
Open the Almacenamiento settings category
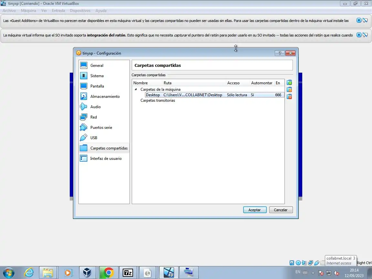pos(104,96)
